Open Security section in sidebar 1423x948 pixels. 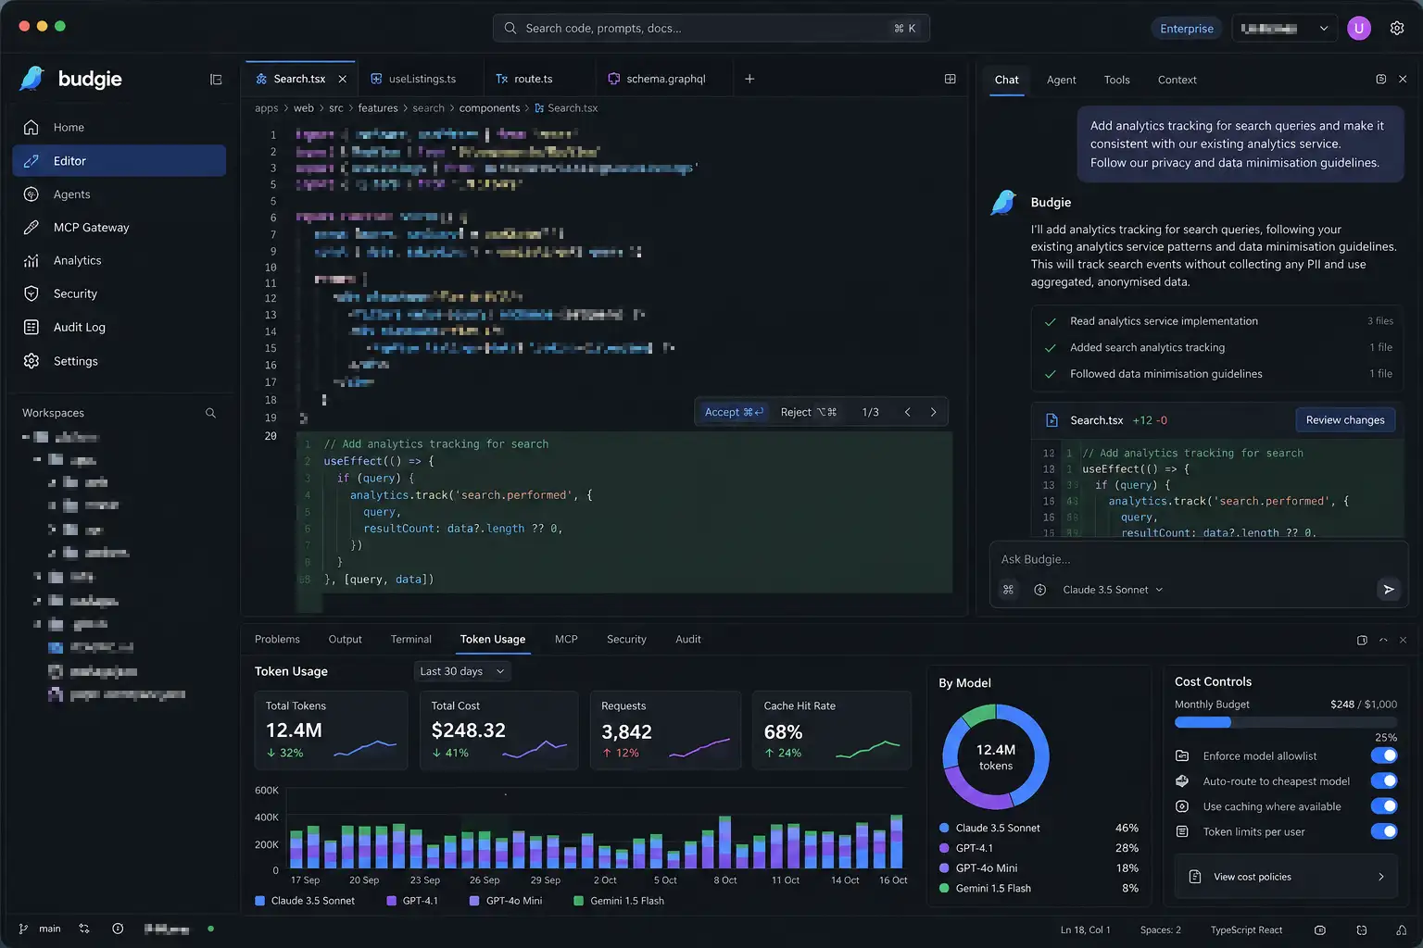(119, 294)
